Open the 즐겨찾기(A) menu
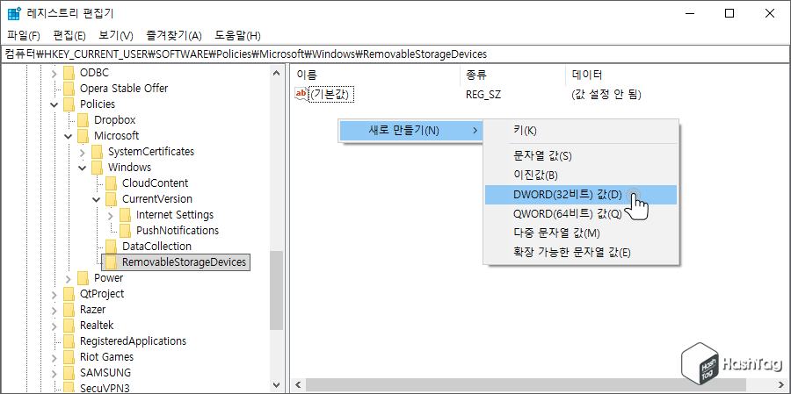The height and width of the screenshot is (394, 791). point(174,36)
